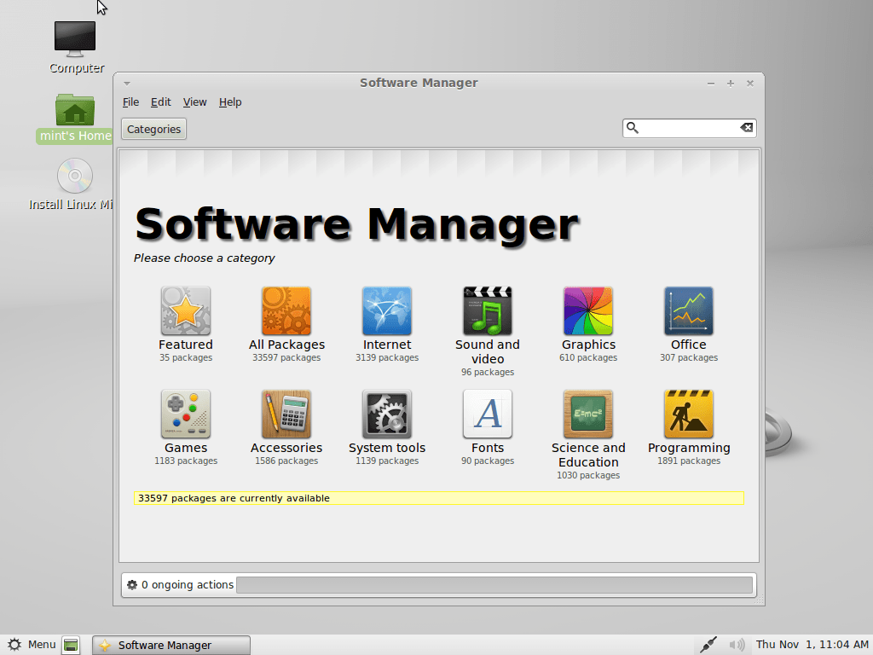Viewport: 873px width, 655px height.
Task: Click the network connection tray icon
Action: pos(708,645)
